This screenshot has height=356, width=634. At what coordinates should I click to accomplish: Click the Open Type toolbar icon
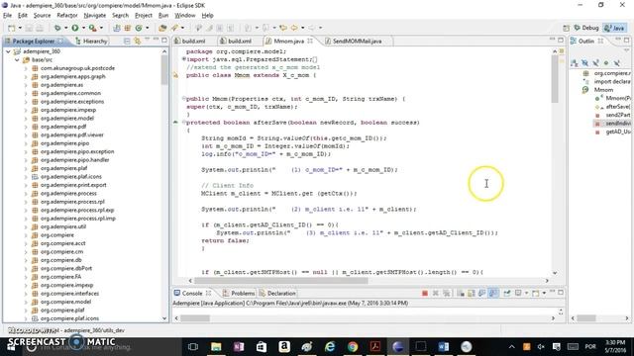tap(162, 28)
